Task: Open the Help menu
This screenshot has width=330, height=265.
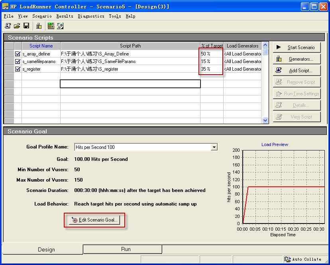Action: [130, 16]
